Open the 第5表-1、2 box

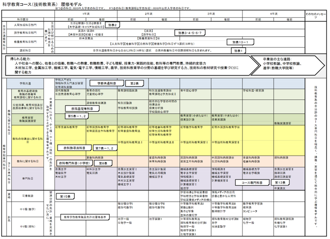click(76, 116)
